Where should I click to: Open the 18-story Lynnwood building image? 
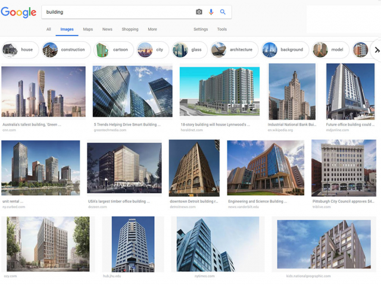(220, 92)
